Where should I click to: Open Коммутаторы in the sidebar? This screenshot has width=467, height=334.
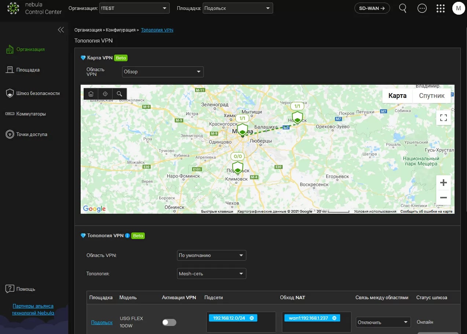pyautogui.click(x=31, y=114)
